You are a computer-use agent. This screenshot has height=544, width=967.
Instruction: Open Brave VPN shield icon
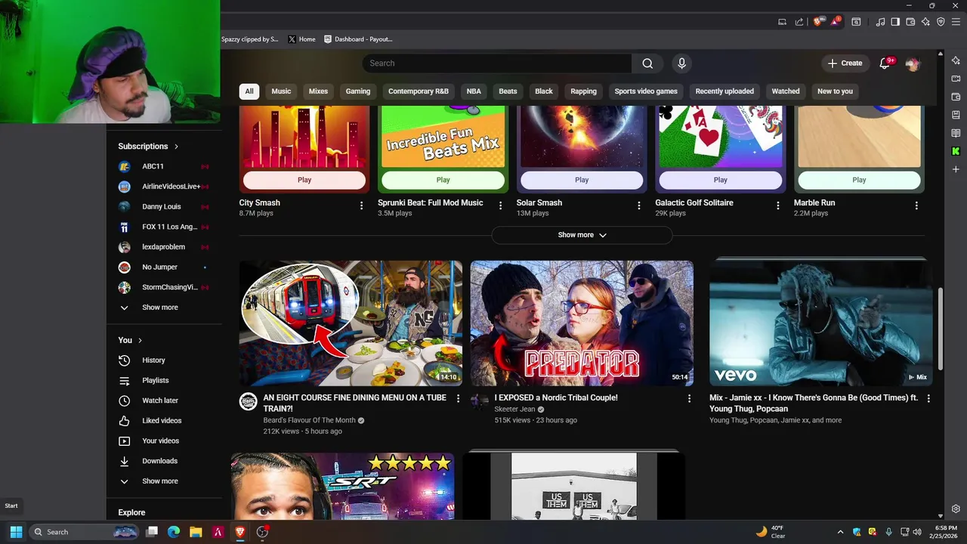[941, 22]
